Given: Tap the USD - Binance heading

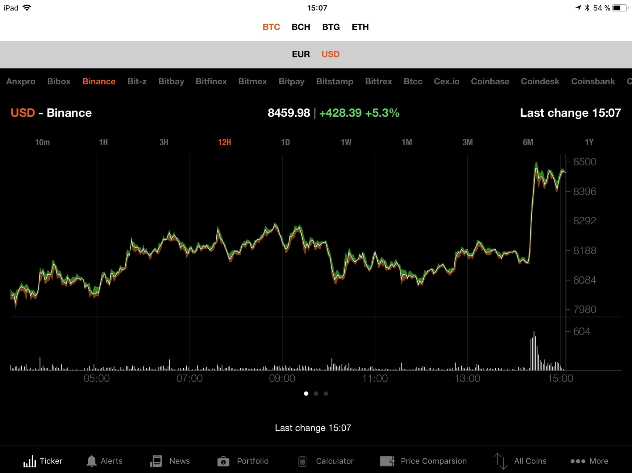Looking at the screenshot, I should [51, 113].
